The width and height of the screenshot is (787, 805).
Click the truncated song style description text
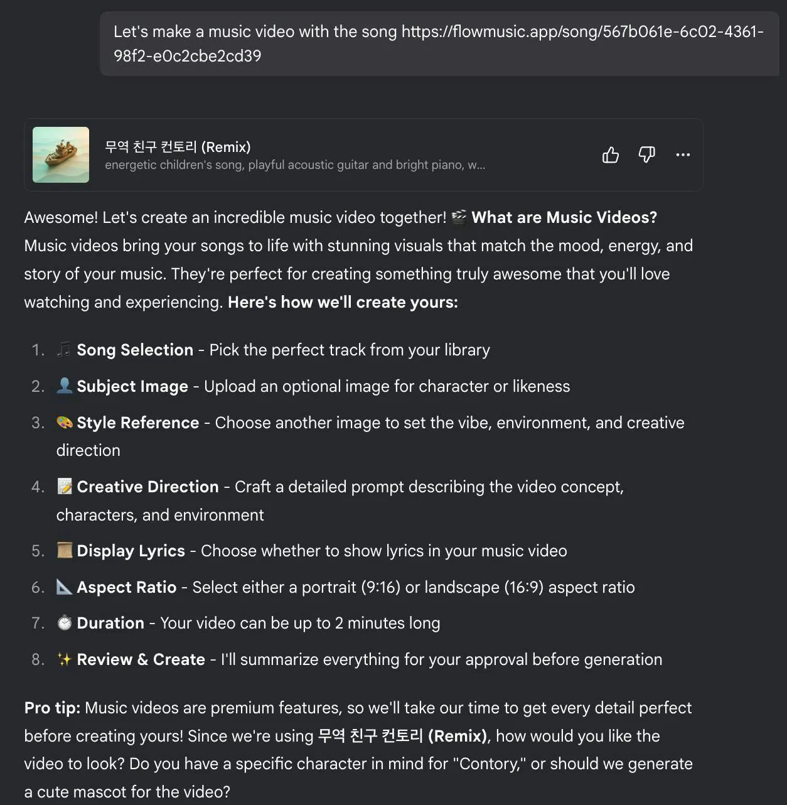tap(295, 165)
